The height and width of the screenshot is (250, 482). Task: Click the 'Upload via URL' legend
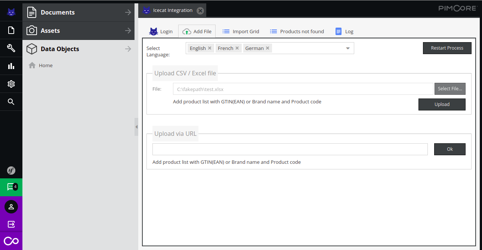tap(175, 134)
